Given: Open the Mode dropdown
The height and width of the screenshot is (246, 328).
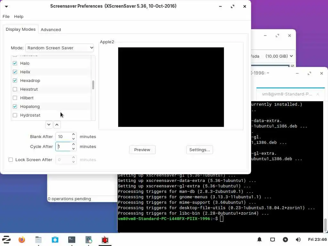Looking at the screenshot, I should 59,48.
